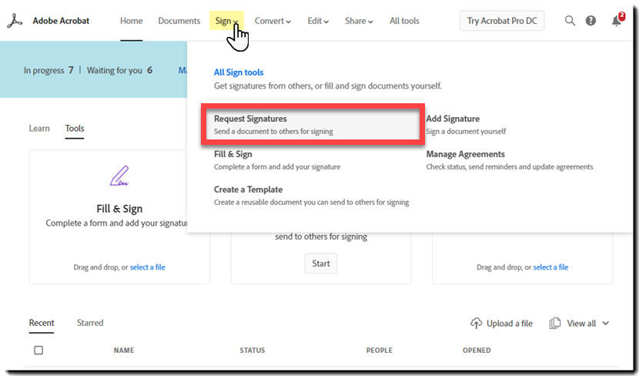639x376 pixels.
Task: Choose Fill & Sign from the Sign menu
Action: (277, 159)
